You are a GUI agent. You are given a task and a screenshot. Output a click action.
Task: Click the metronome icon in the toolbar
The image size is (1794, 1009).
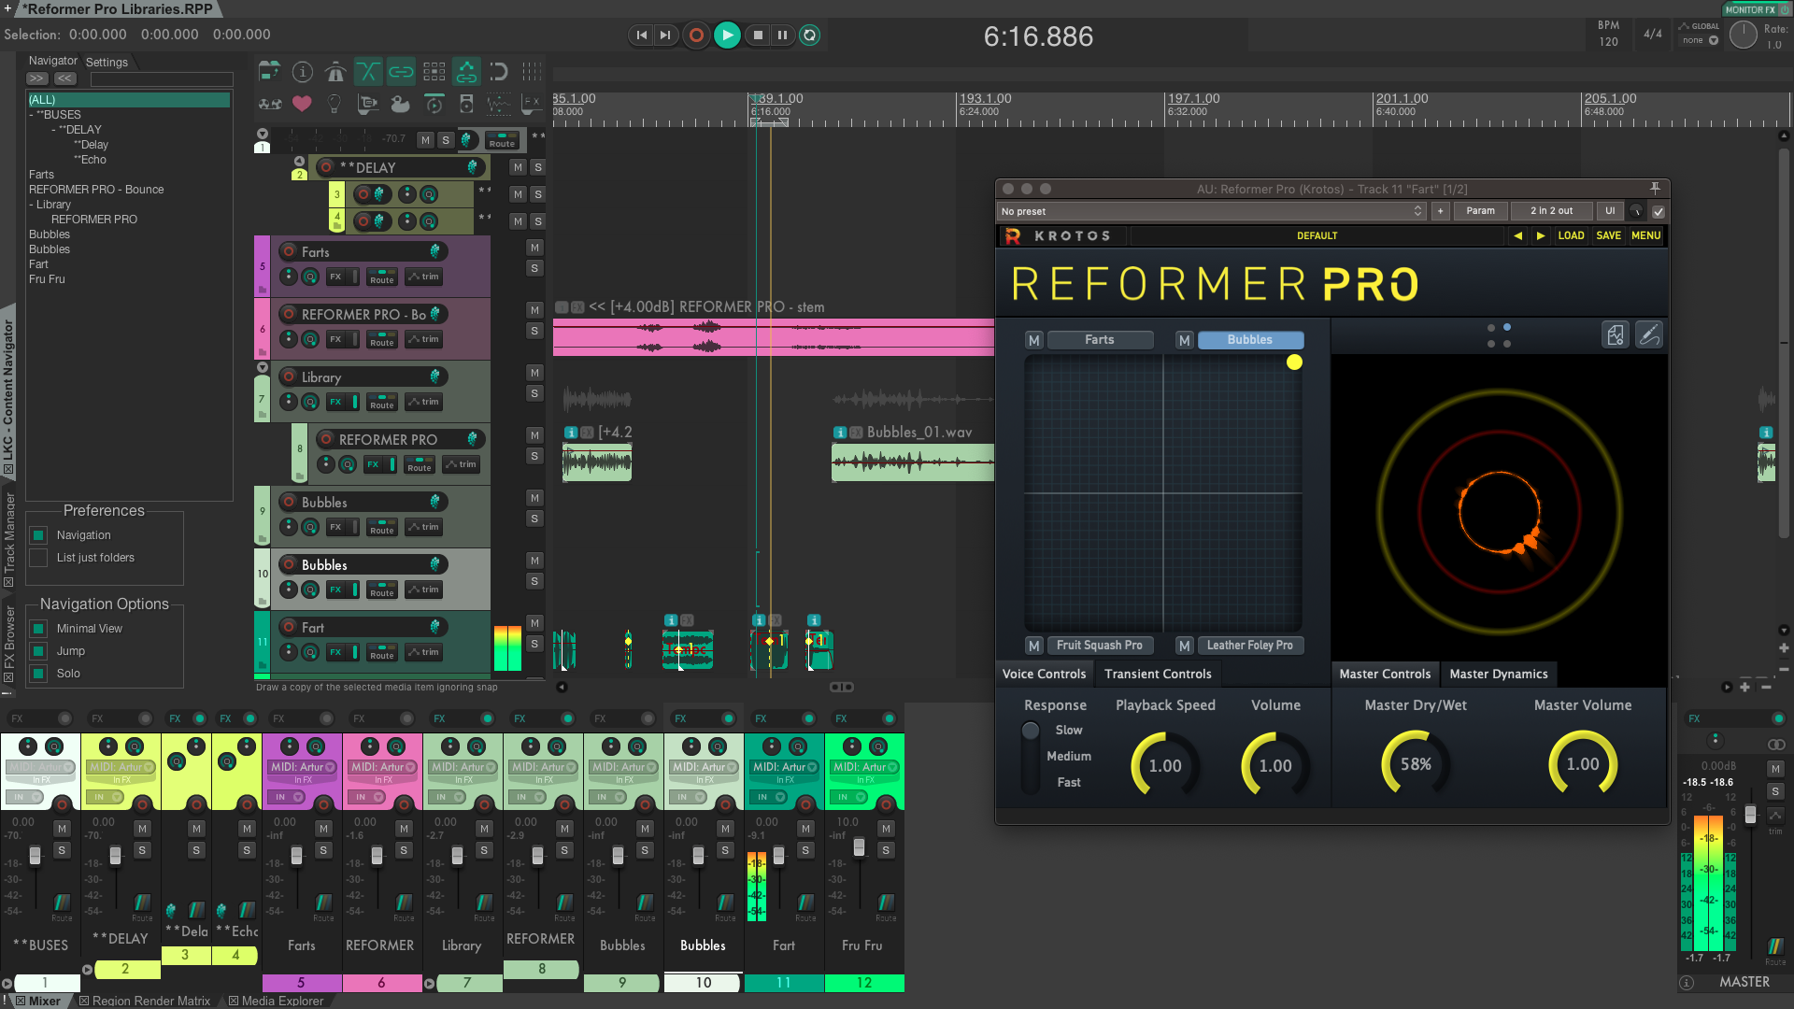click(x=335, y=72)
